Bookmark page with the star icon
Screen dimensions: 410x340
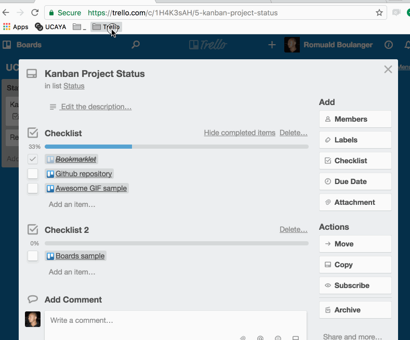pyautogui.click(x=379, y=12)
